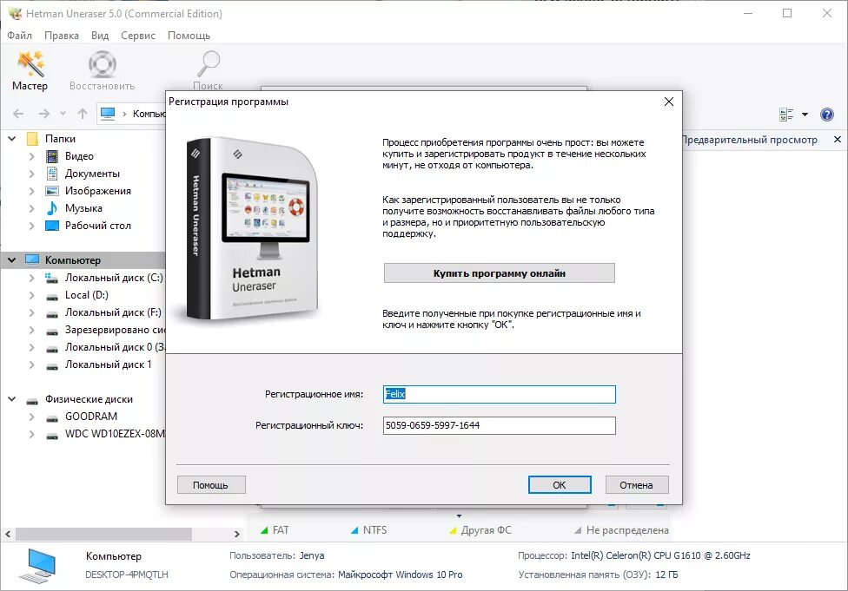Viewport: 848px width, 591px height.
Task: Expand the GOODRAM disk node
Action: (32, 417)
